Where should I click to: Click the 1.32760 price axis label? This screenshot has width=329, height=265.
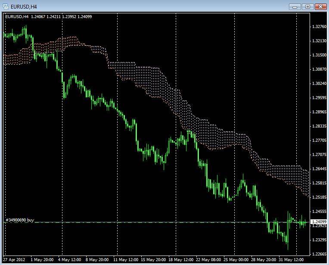(318, 27)
